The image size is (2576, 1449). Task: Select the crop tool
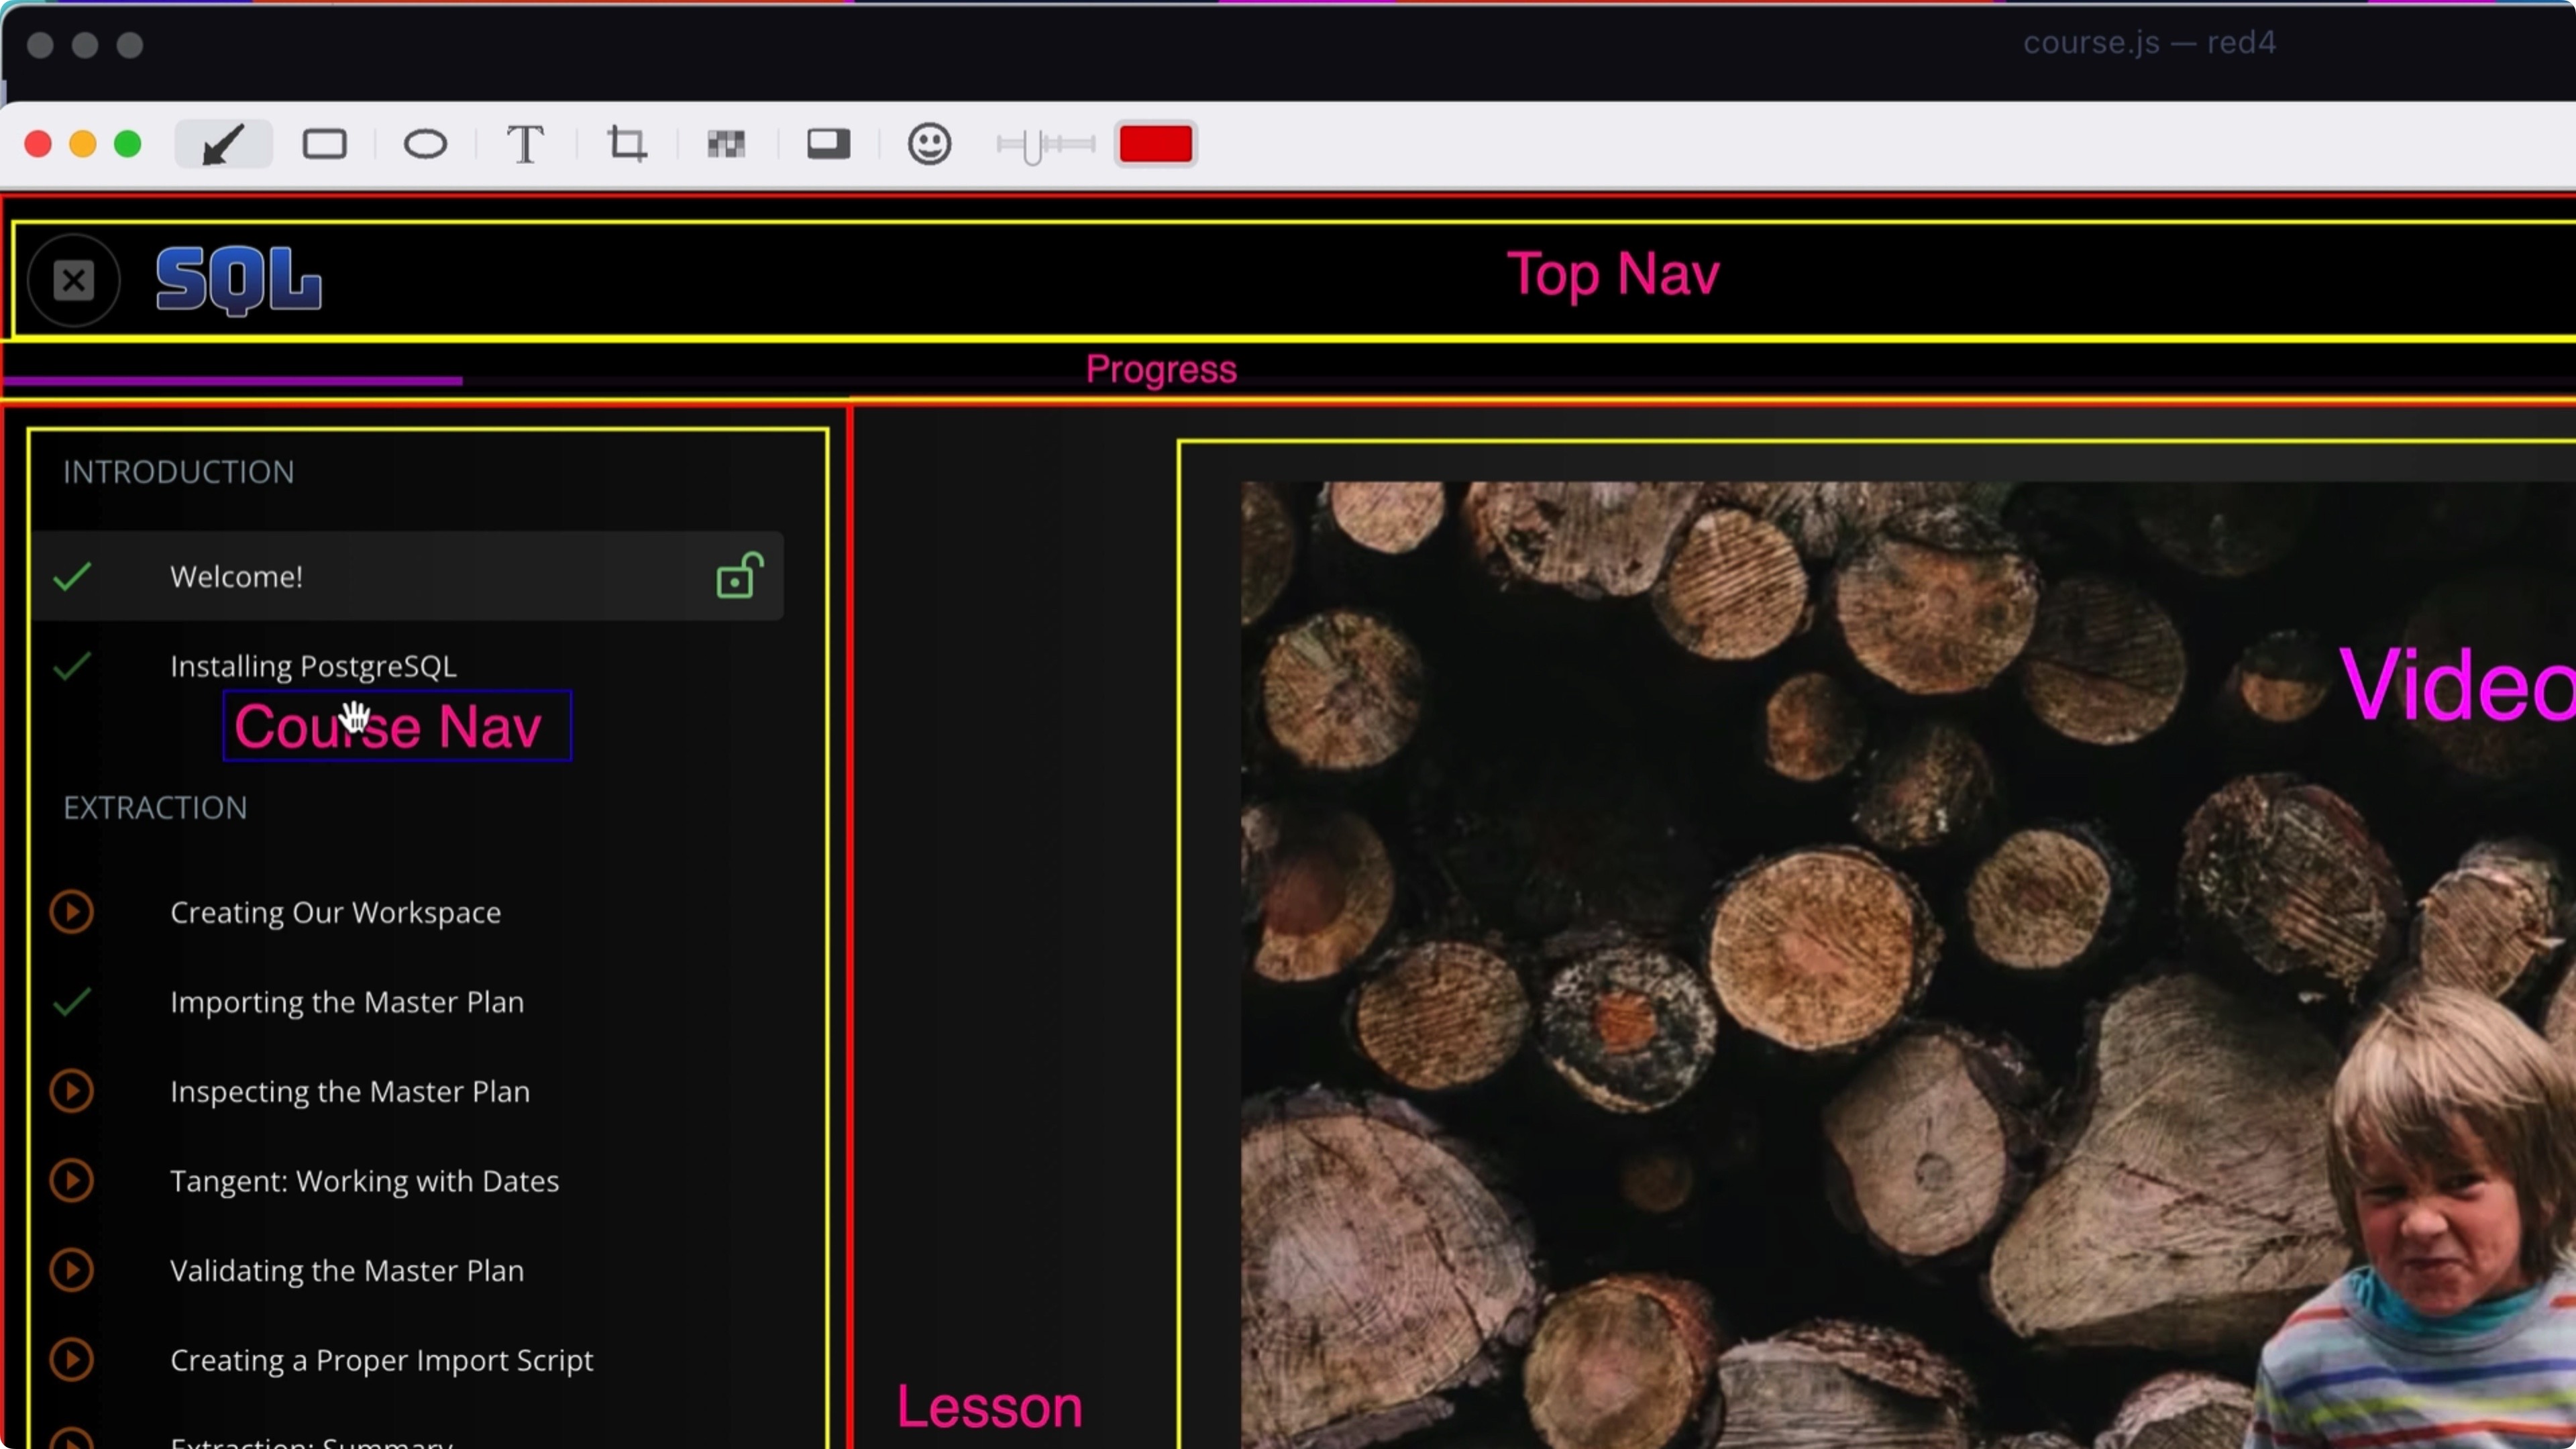click(x=627, y=144)
